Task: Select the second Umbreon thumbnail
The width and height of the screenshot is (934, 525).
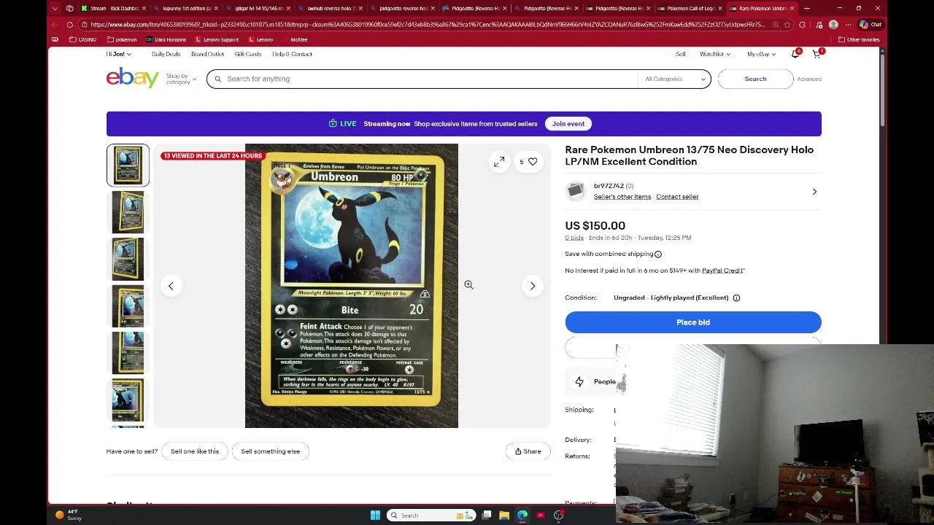Action: 128,212
